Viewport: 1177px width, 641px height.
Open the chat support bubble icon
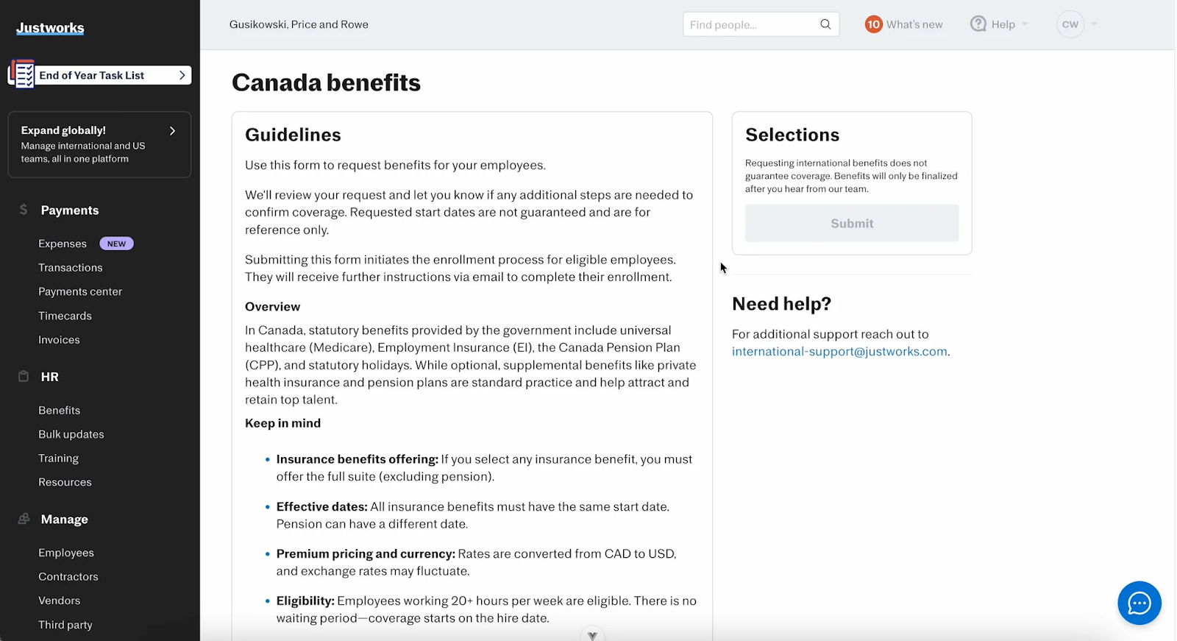tap(1139, 603)
